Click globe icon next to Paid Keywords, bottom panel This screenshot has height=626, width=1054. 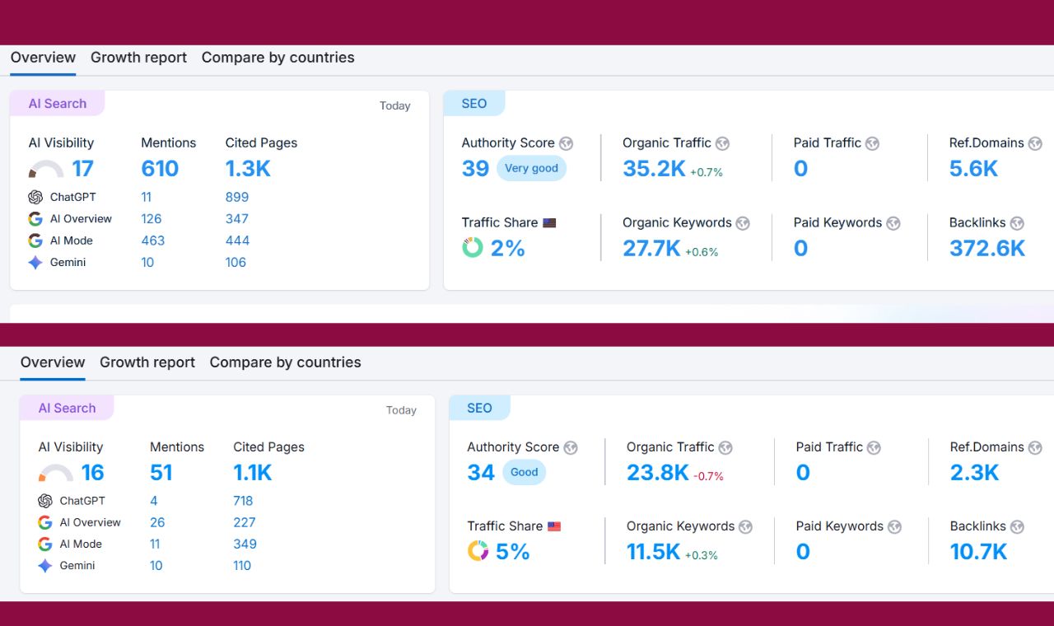point(894,527)
